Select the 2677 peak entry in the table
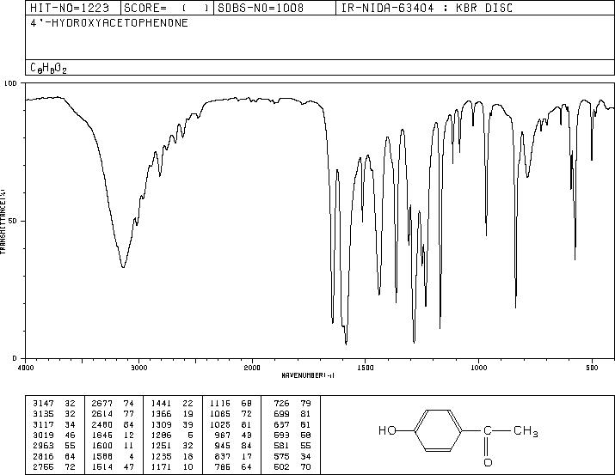The width and height of the screenshot is (615, 475). coord(113,404)
